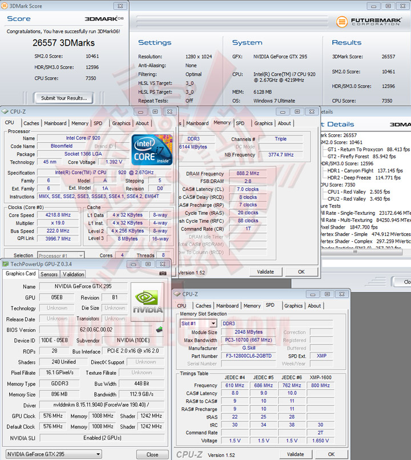Click the Submit Your Results button
The height and width of the screenshot is (460, 411).
click(64, 98)
